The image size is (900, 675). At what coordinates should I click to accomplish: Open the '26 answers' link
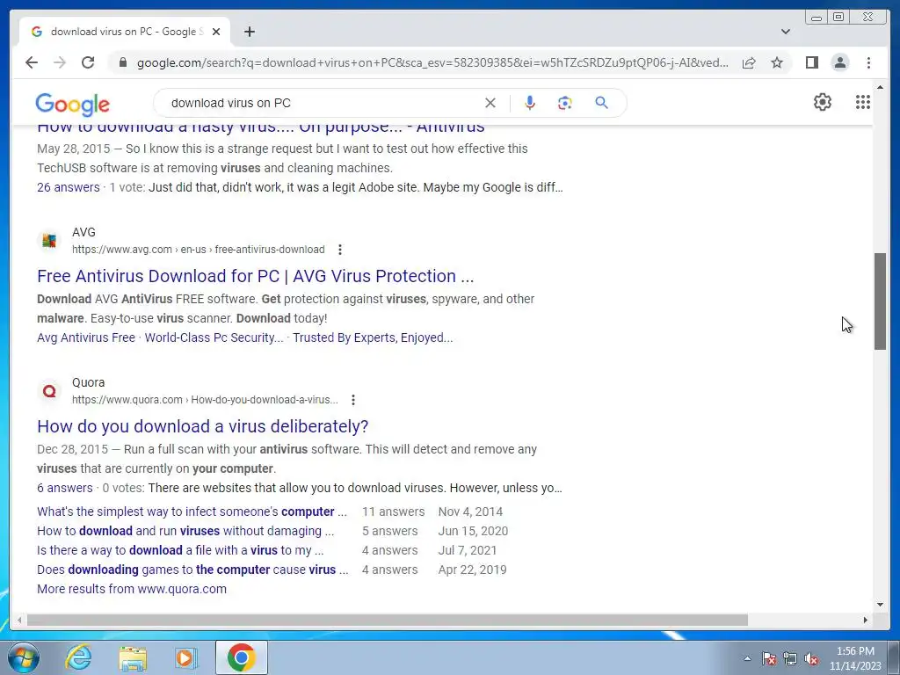(x=69, y=187)
